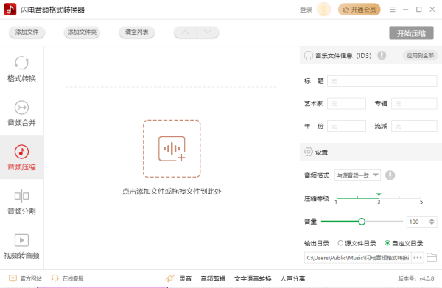Open 在线客服 online support link
Screen dimensions: 442x288
(x=67, y=278)
